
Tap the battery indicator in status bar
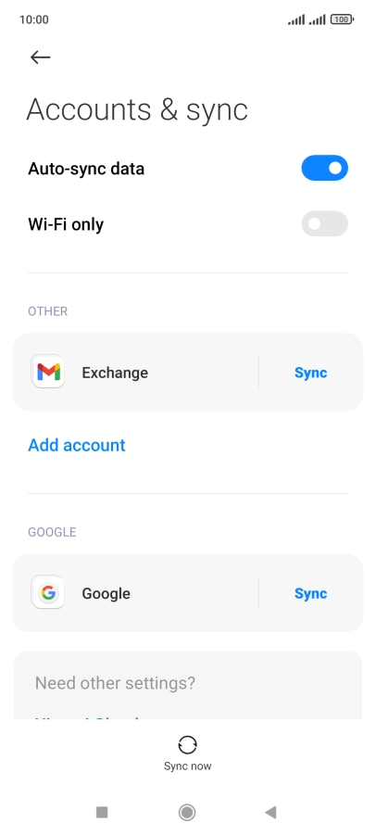pyautogui.click(x=342, y=19)
